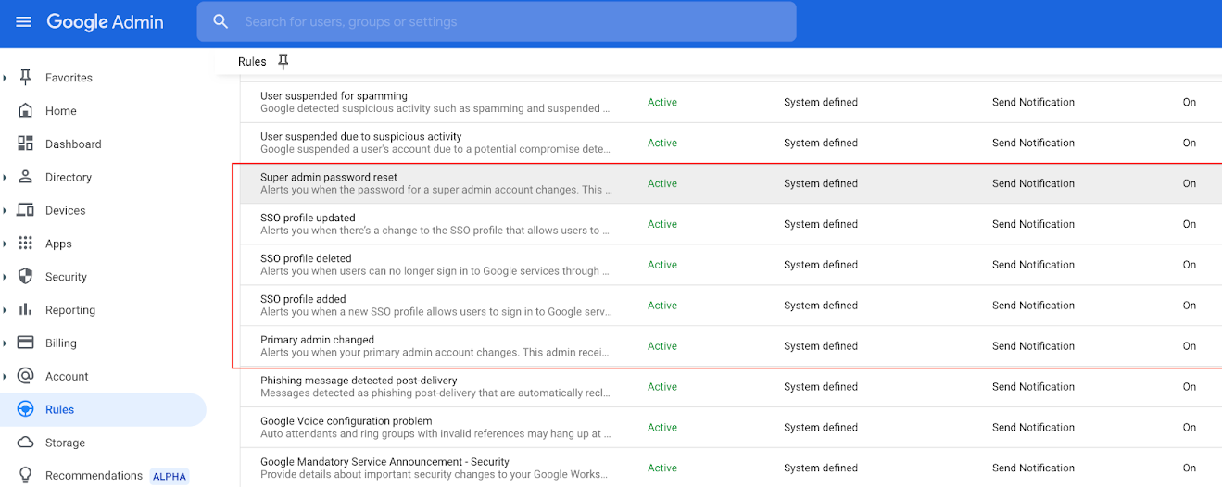Click the Home house icon
Image resolution: width=1222 pixels, height=487 pixels.
[x=26, y=110]
